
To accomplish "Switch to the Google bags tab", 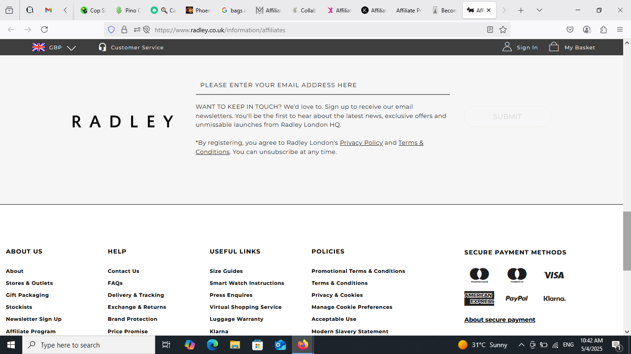I will pyautogui.click(x=233, y=10).
